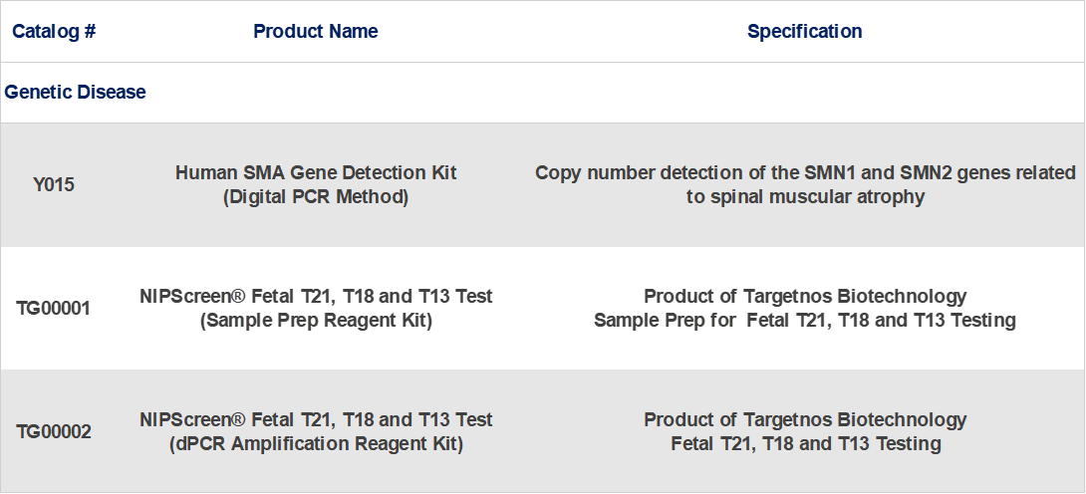The width and height of the screenshot is (1086, 494).
Task: Open NIPScreen Test in the TG00002 row
Action: tap(316, 420)
